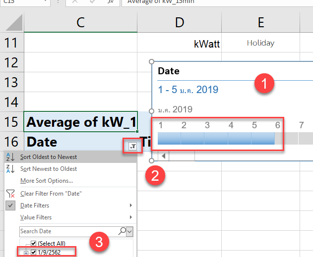Image resolution: width=313 pixels, height=257 pixels.
Task: Select the Average of kW cell in row 15
Action: pyautogui.click(x=80, y=122)
